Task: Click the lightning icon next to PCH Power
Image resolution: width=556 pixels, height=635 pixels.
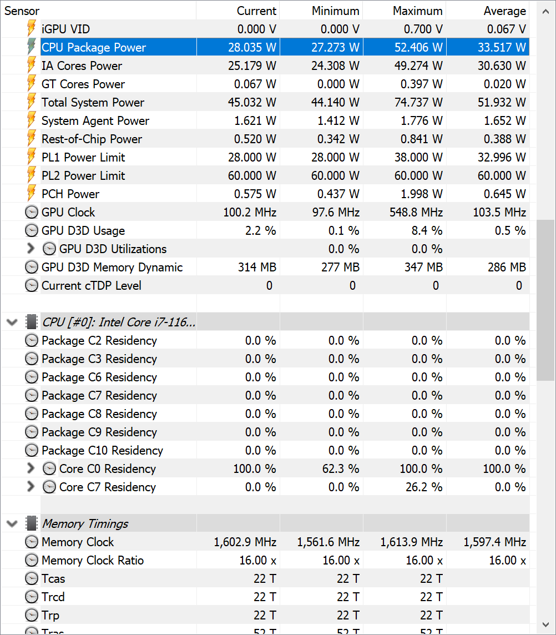Action: pyautogui.click(x=32, y=194)
